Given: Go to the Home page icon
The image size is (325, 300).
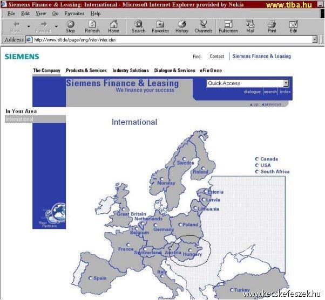Looking at the screenshot, I should coord(113,24).
